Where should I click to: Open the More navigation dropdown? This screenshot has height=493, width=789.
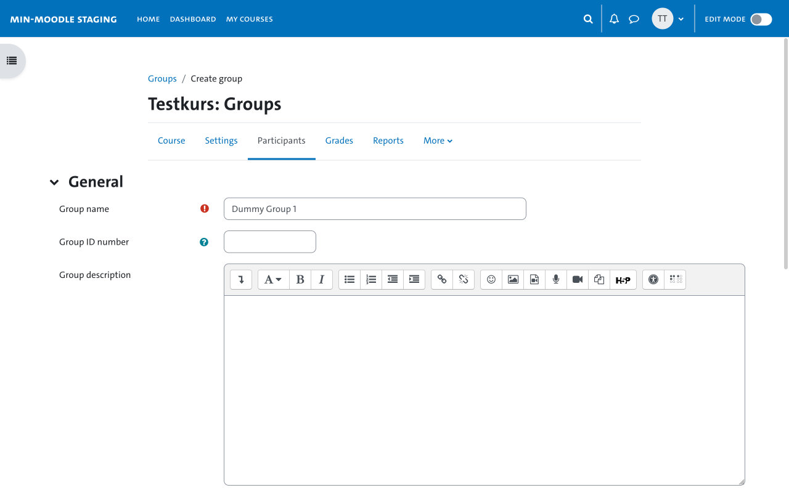click(438, 141)
